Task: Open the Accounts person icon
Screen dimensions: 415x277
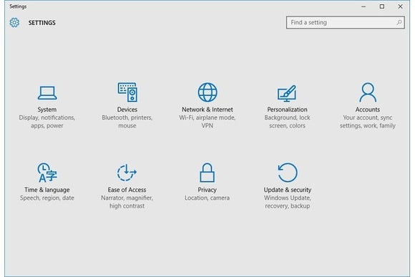Action: coord(368,92)
